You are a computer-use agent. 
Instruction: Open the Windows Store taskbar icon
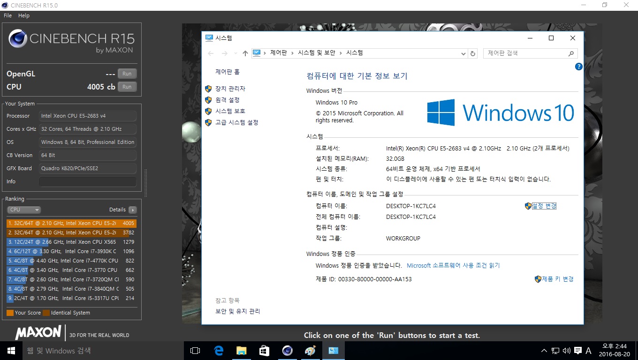click(264, 351)
